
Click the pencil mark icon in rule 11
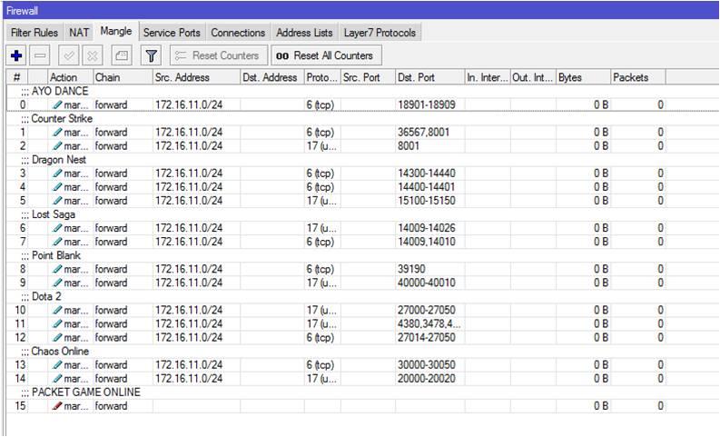pos(57,324)
